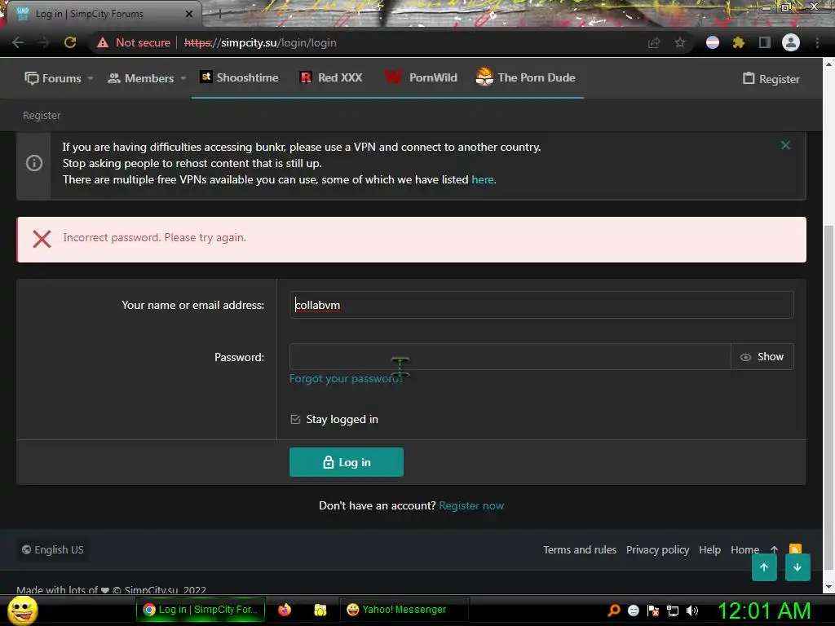Click Forgot your password link
Viewport: 835px width, 626px height.
(x=346, y=378)
